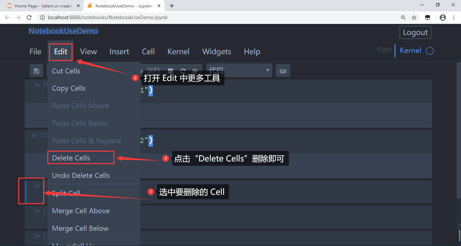This screenshot has height=246, width=461.
Task: Select Undo Delete Cells entry
Action: point(94,176)
